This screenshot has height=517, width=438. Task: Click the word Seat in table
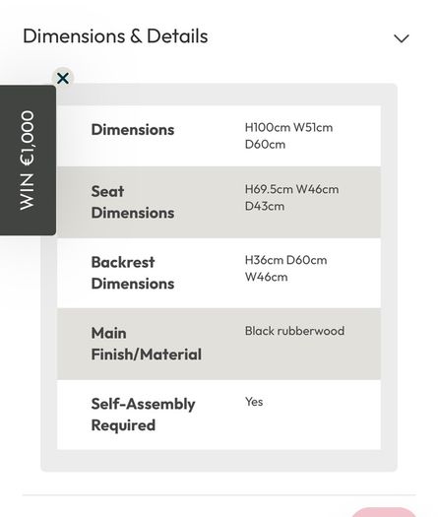(x=107, y=191)
